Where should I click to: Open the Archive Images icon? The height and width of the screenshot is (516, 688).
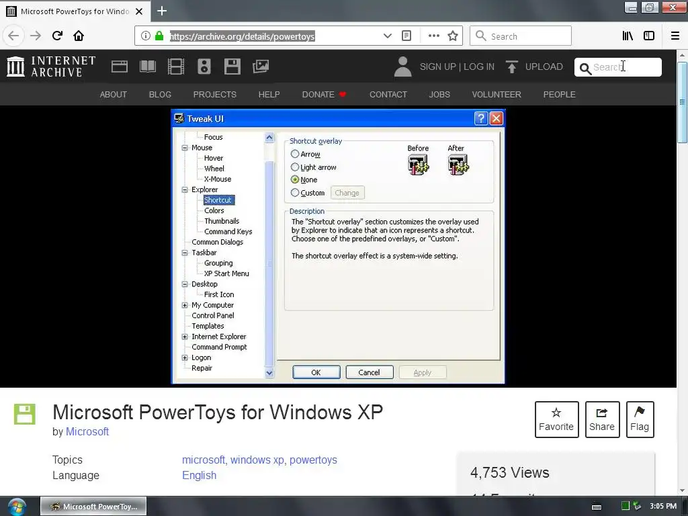[261, 67]
